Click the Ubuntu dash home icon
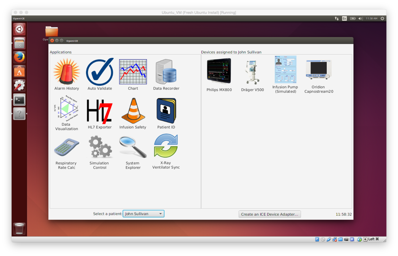Image resolution: width=398 pixels, height=256 pixels. 19,29
